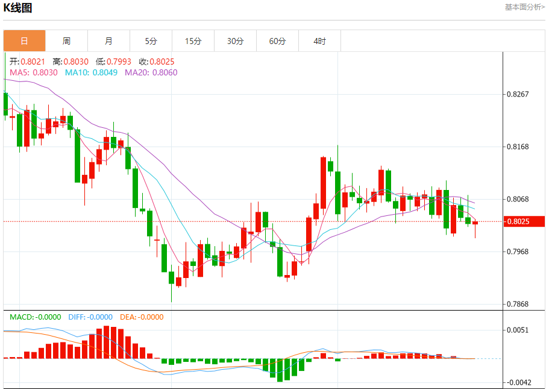Screen dimensions: 549x389
Task: Select the 日 daily chart tab
Action: [25, 41]
